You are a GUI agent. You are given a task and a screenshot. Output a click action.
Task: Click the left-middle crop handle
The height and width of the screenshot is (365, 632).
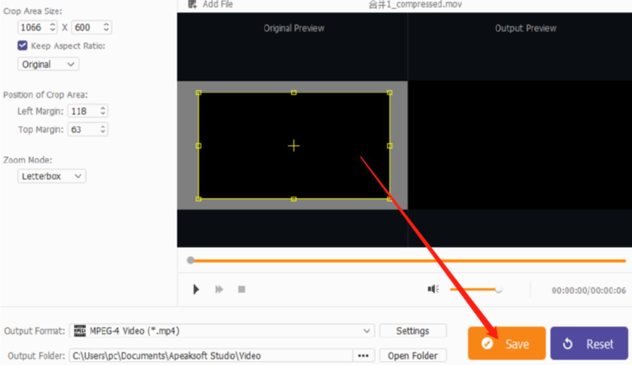point(198,146)
